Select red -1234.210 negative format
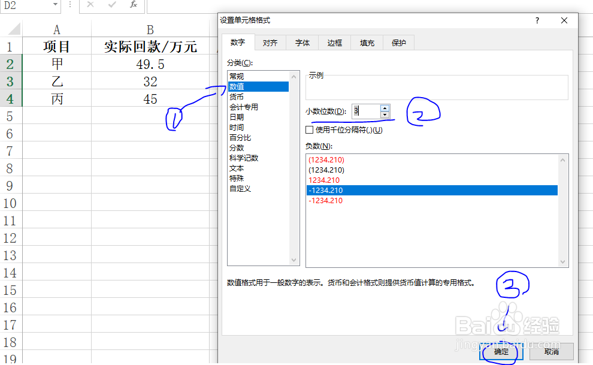The width and height of the screenshot is (593, 365). [432, 201]
